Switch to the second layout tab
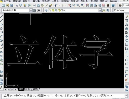 36,89
